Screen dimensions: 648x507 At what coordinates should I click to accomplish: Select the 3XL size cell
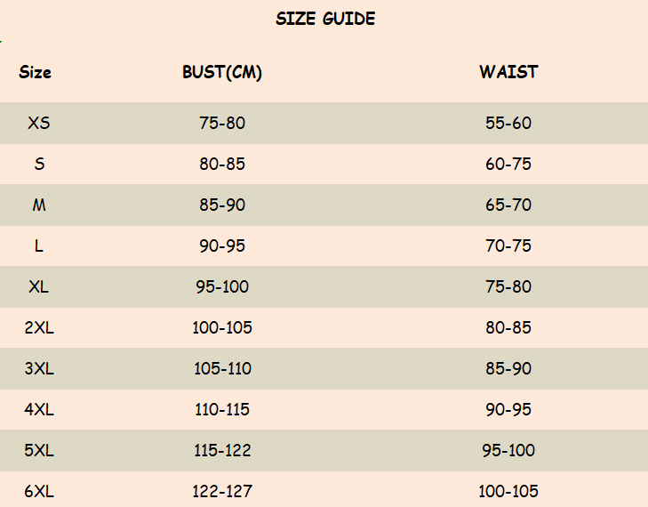pos(39,368)
